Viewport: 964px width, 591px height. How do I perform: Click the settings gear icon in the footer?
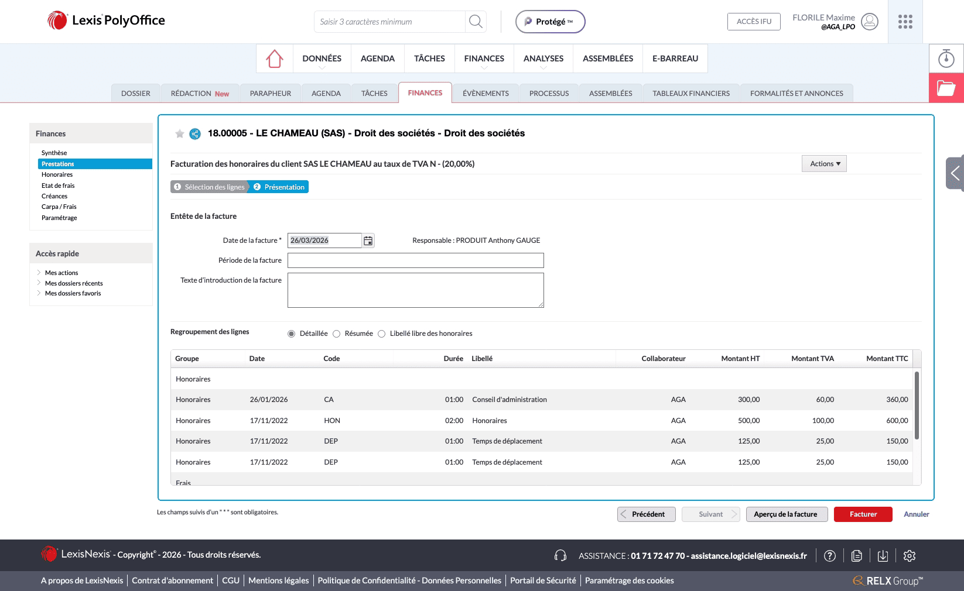pos(909,556)
